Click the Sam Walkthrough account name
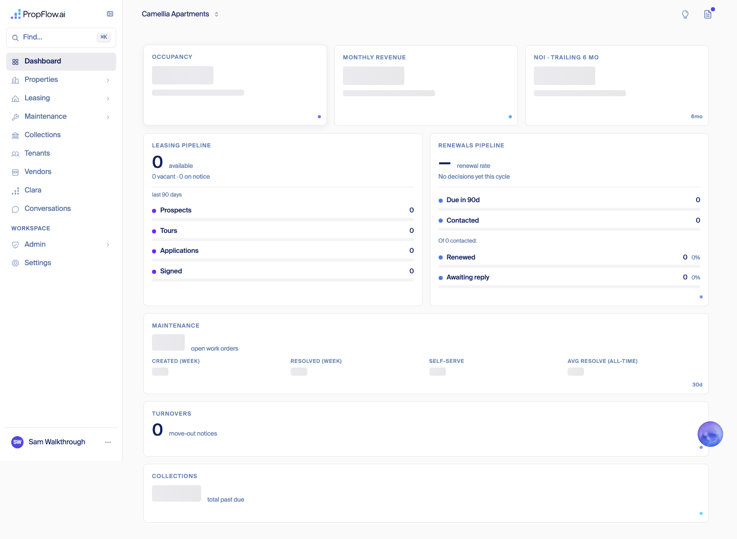737x539 pixels. click(57, 442)
